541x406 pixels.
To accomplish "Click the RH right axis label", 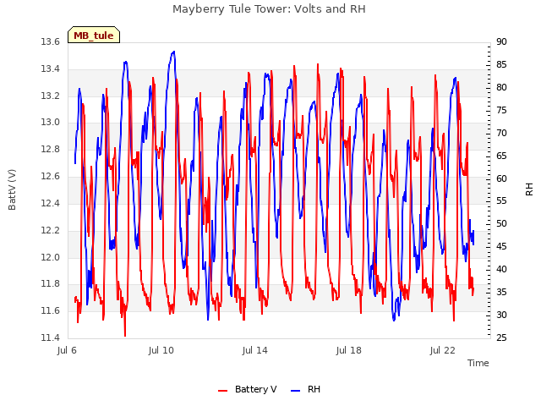I will tap(529, 189).
